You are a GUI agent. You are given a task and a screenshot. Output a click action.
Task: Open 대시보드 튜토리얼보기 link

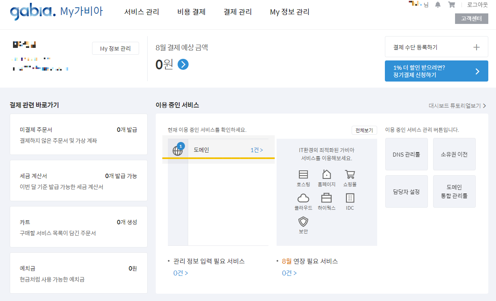pyautogui.click(x=457, y=105)
